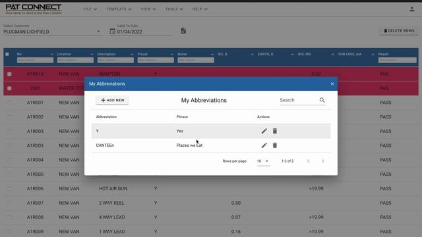The image size is (422, 237).
Task: Click the Valid To Date field
Action: (144, 32)
